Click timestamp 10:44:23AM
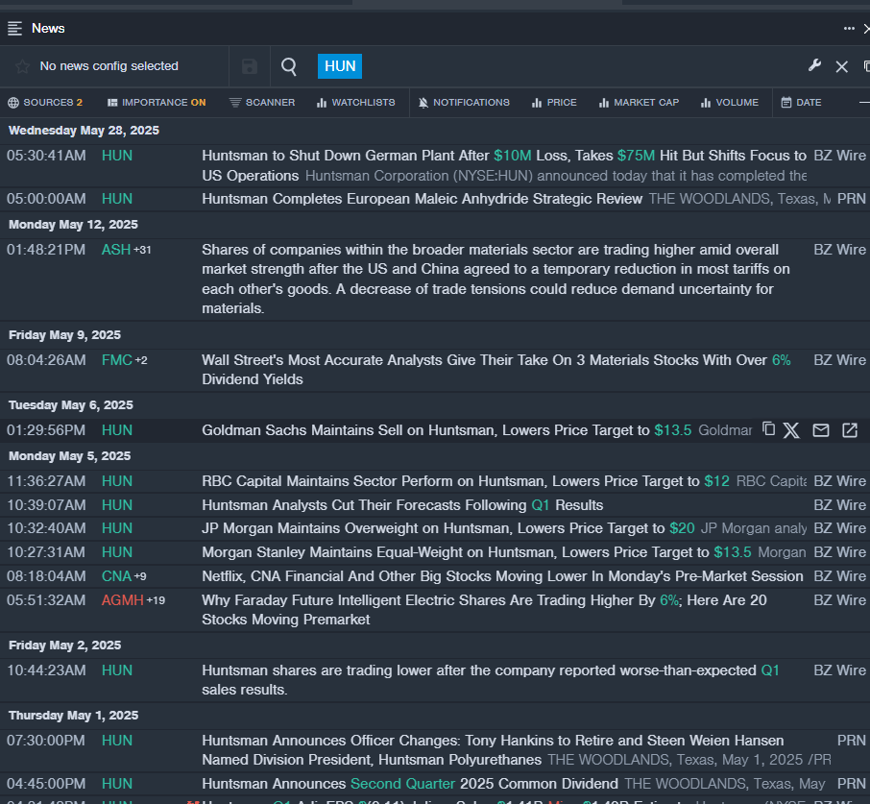 pyautogui.click(x=46, y=670)
